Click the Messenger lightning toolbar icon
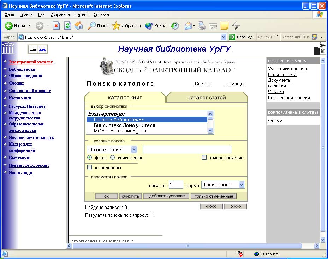Image resolution: width=328 pixels, height=259 pixels. pos(236,26)
